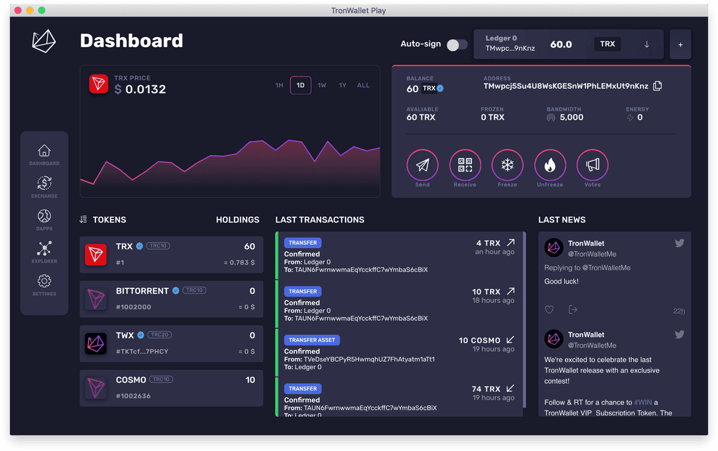Open the Receive QR code icon

465,165
